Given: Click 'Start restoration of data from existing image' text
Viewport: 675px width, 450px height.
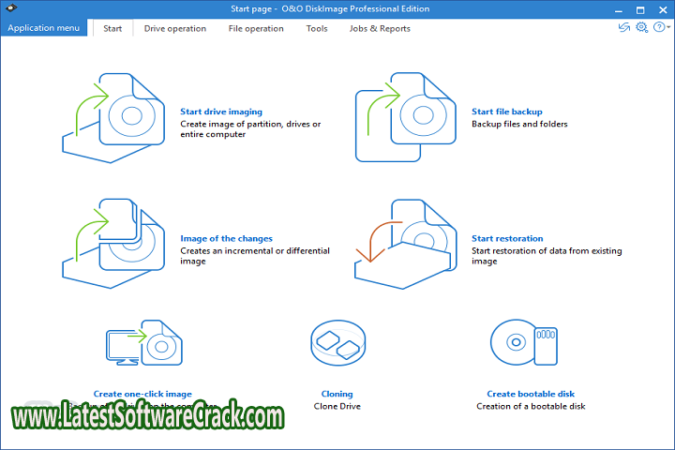Looking at the screenshot, I should (x=547, y=256).
